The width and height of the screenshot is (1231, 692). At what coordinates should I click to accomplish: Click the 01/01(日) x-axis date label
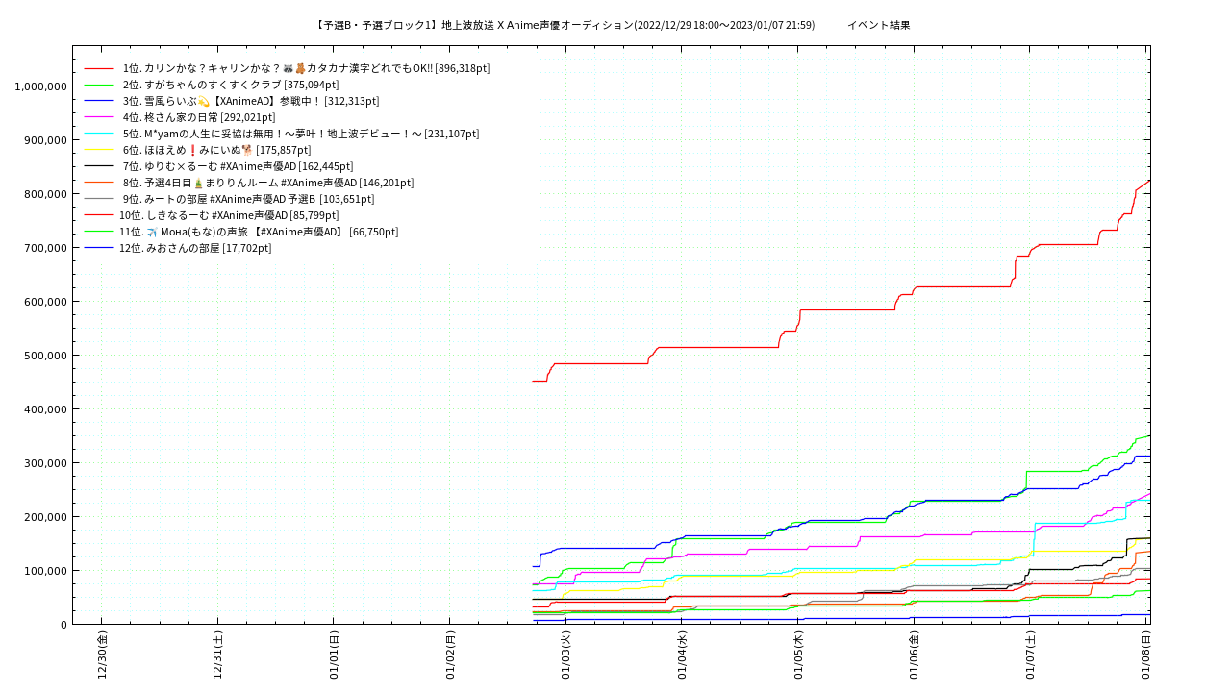334,655
